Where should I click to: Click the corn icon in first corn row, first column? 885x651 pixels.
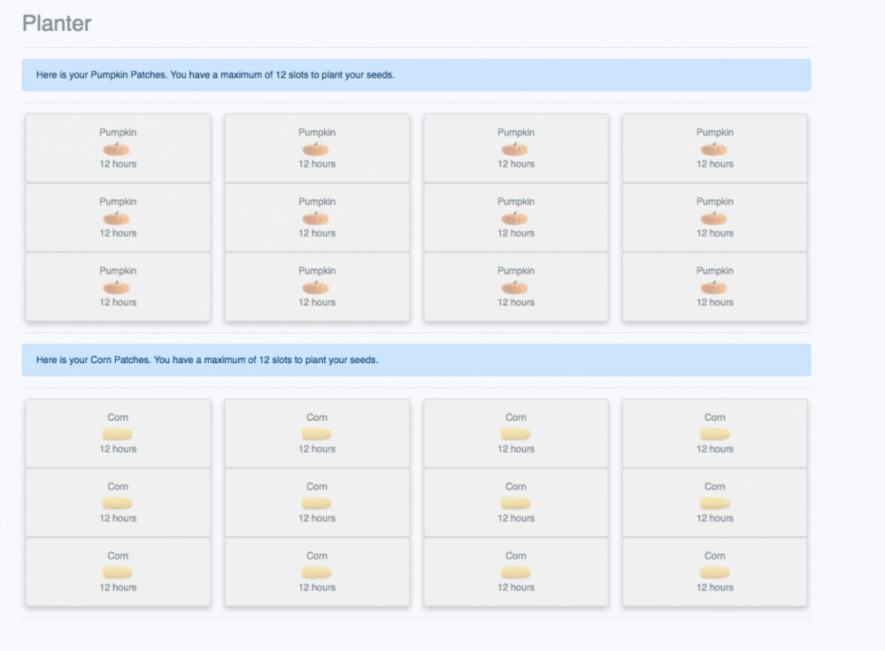pyautogui.click(x=118, y=434)
